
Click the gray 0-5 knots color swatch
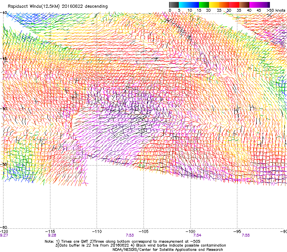(174, 5)
